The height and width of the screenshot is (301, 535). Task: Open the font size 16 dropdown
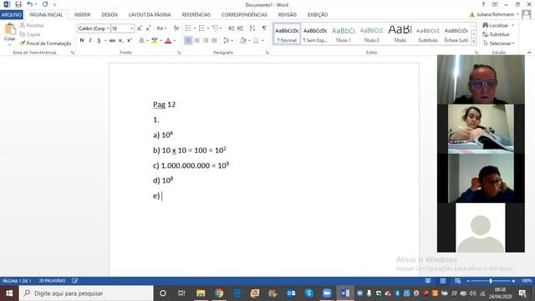click(x=132, y=28)
